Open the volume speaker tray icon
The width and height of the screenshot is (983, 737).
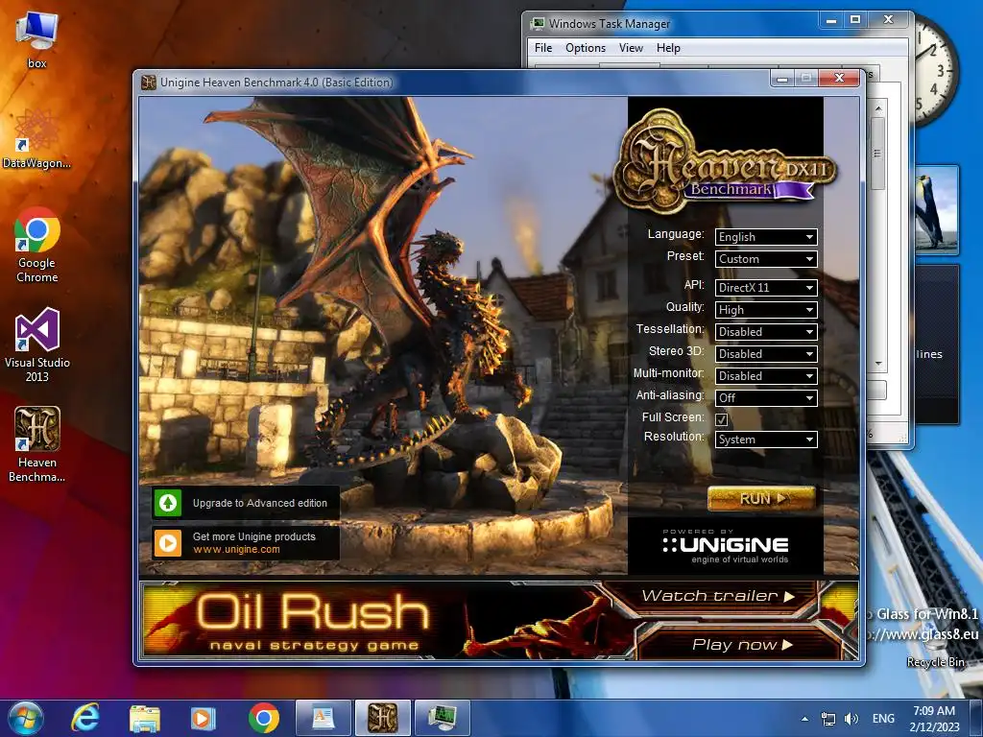(851, 719)
